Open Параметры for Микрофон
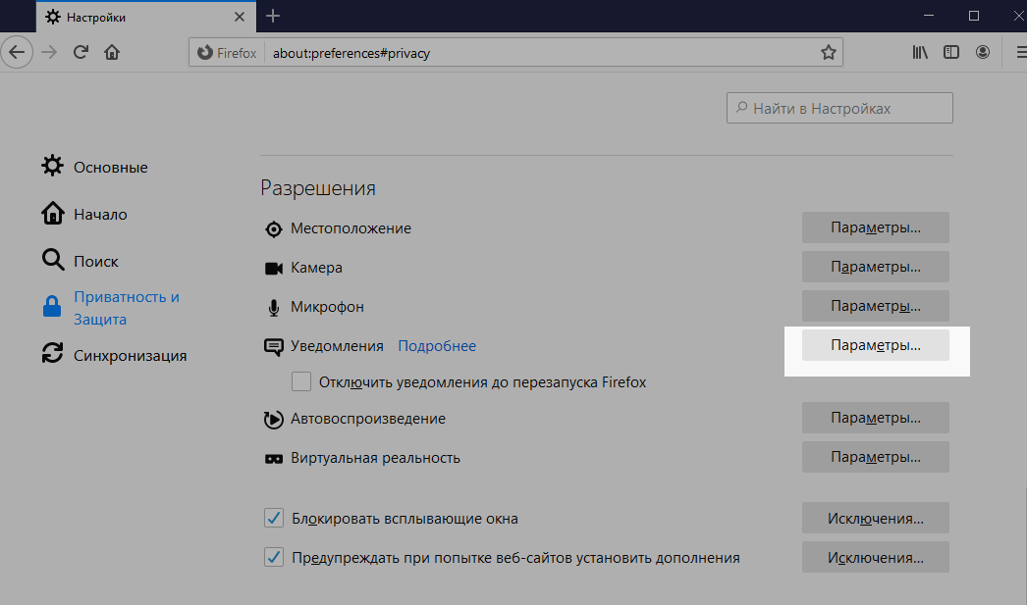Viewport: 1027px width, 605px height. 875,306
